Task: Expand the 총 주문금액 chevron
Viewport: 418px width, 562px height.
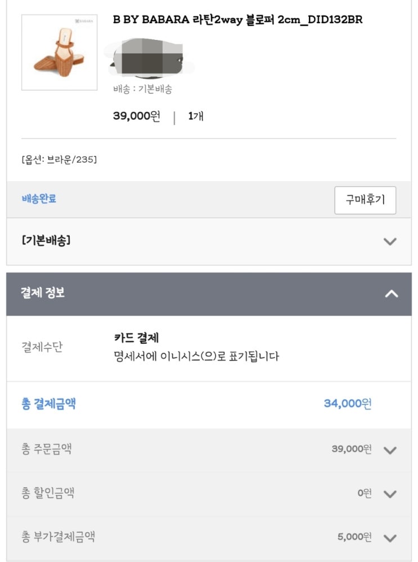Action: click(x=389, y=450)
